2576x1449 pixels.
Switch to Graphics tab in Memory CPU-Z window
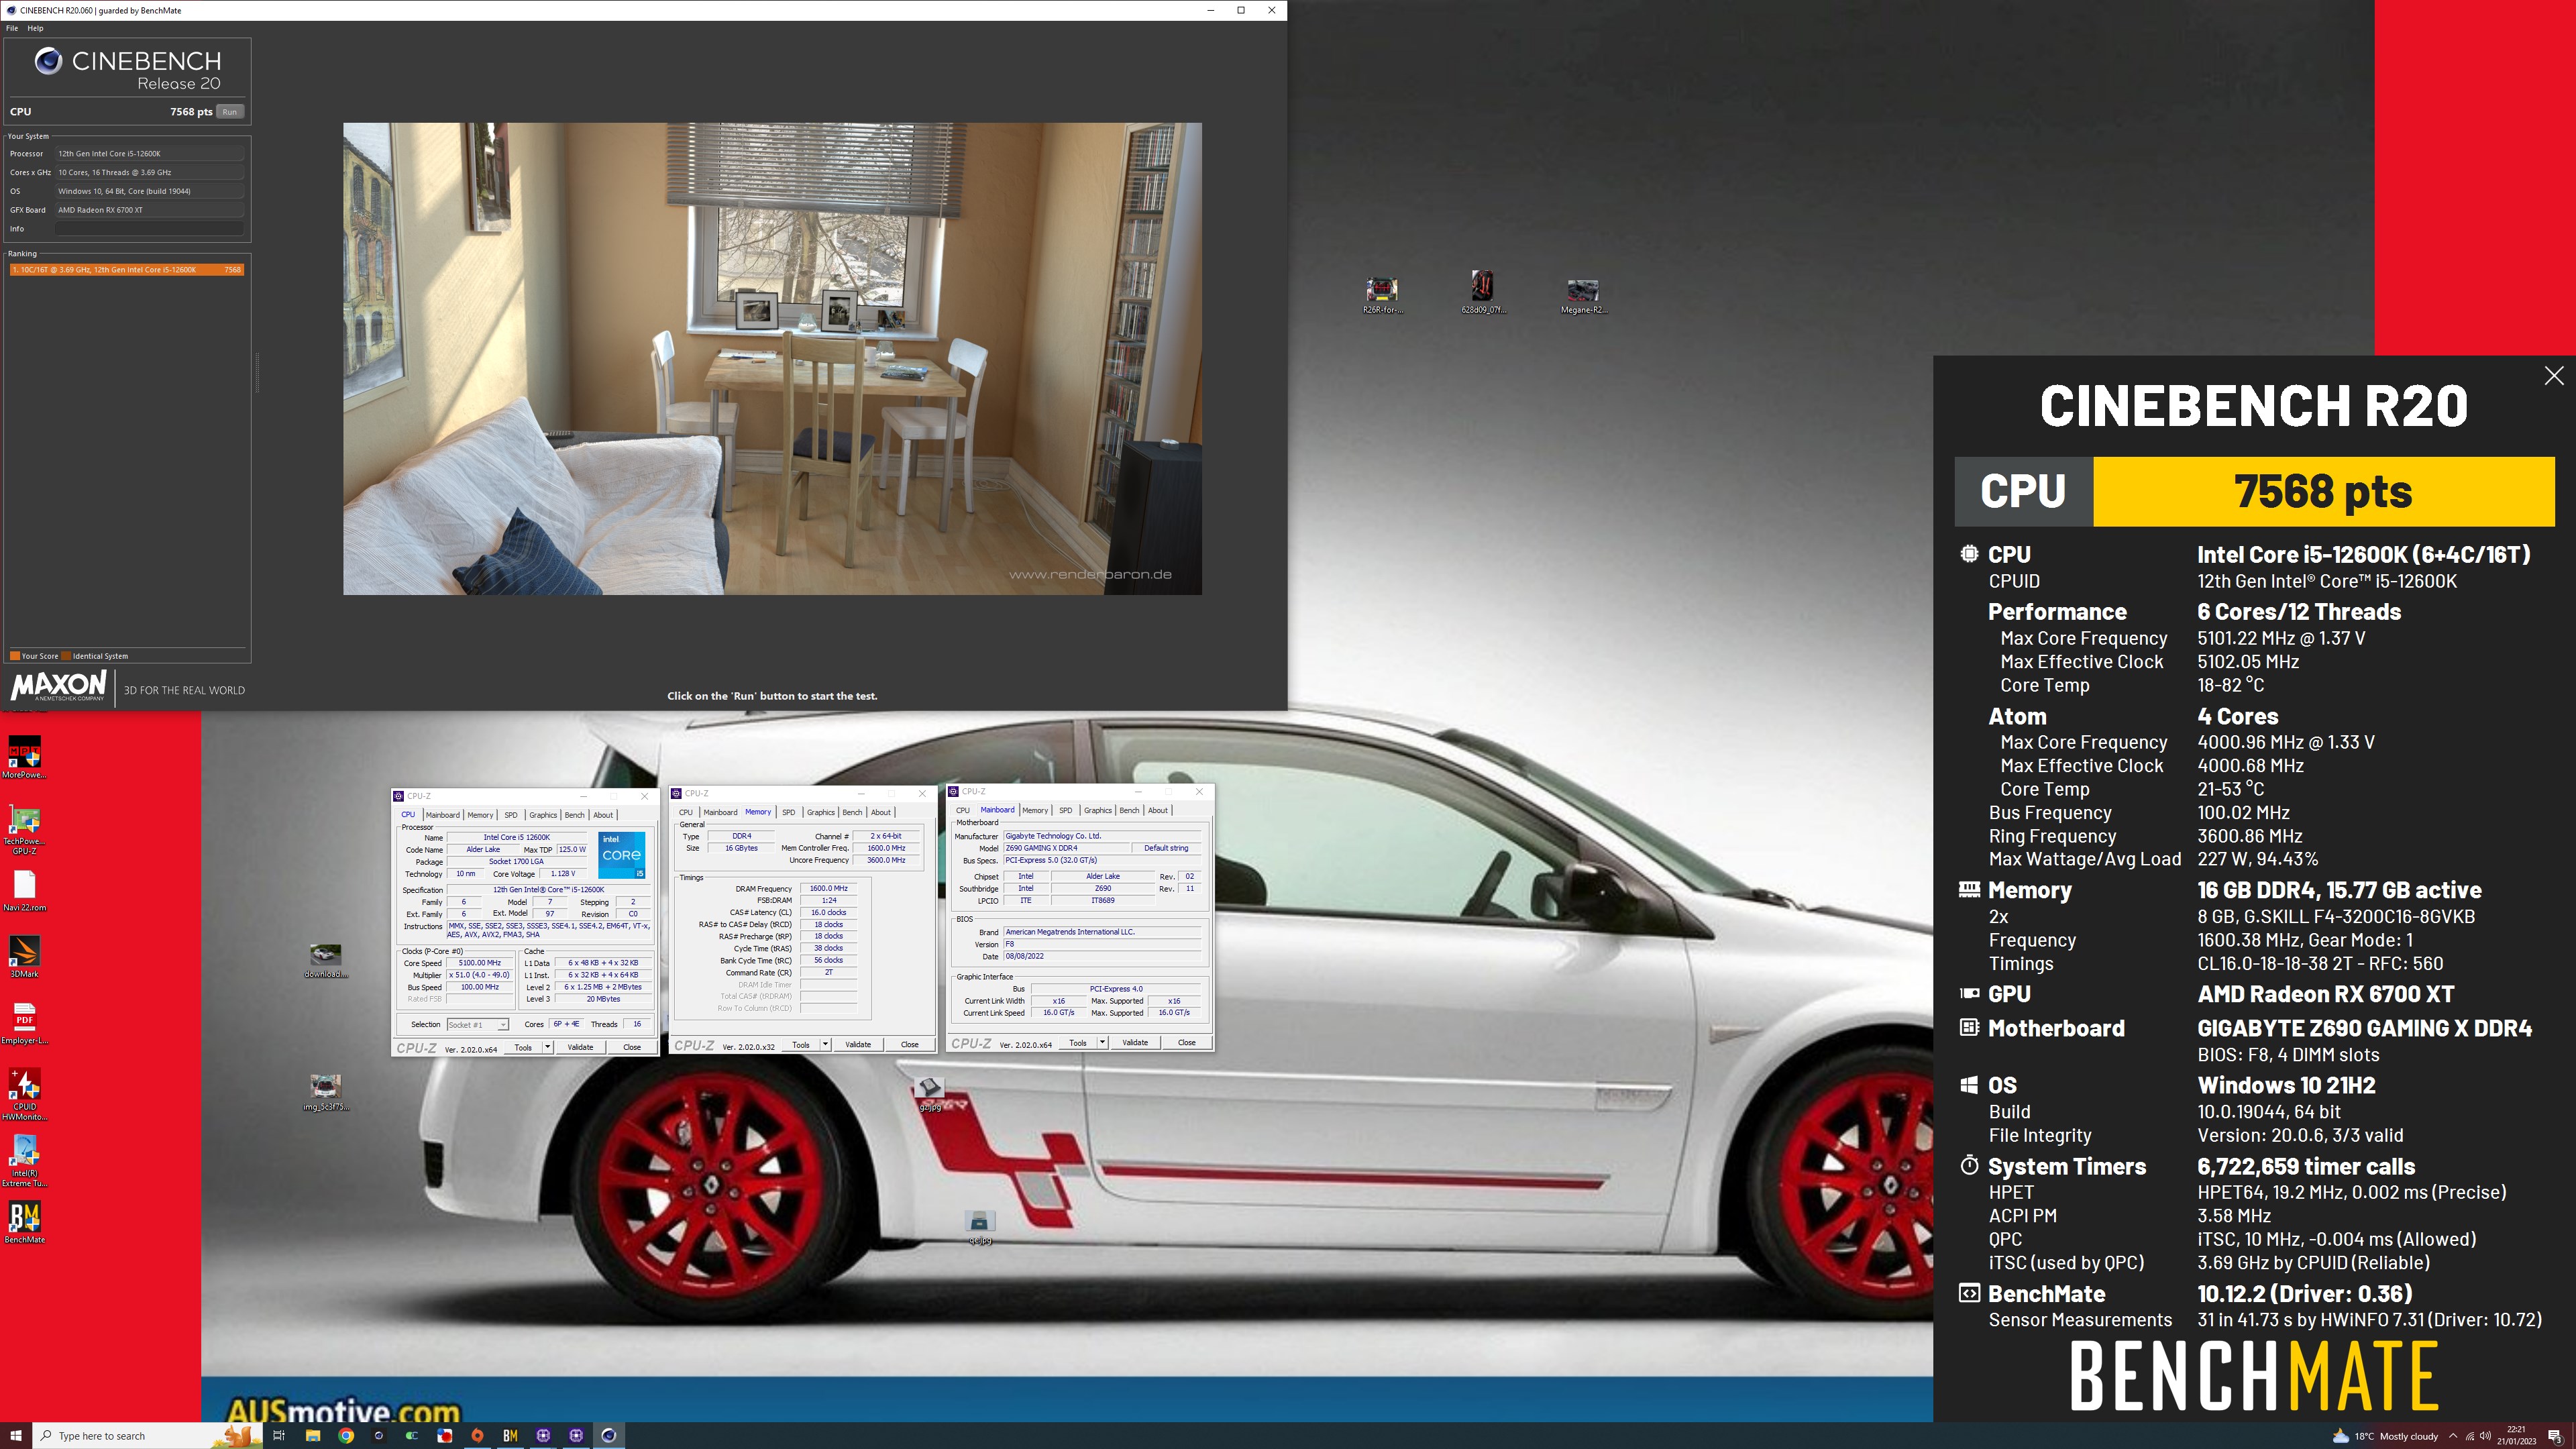click(x=820, y=812)
